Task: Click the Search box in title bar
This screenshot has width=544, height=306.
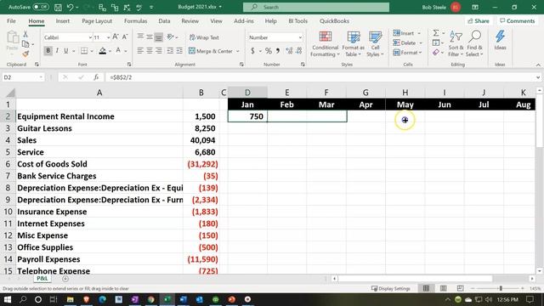Action: (316, 8)
